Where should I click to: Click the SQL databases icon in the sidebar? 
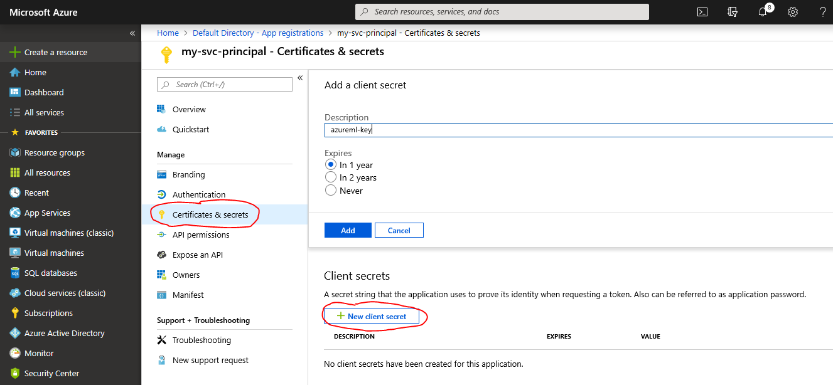(15, 273)
